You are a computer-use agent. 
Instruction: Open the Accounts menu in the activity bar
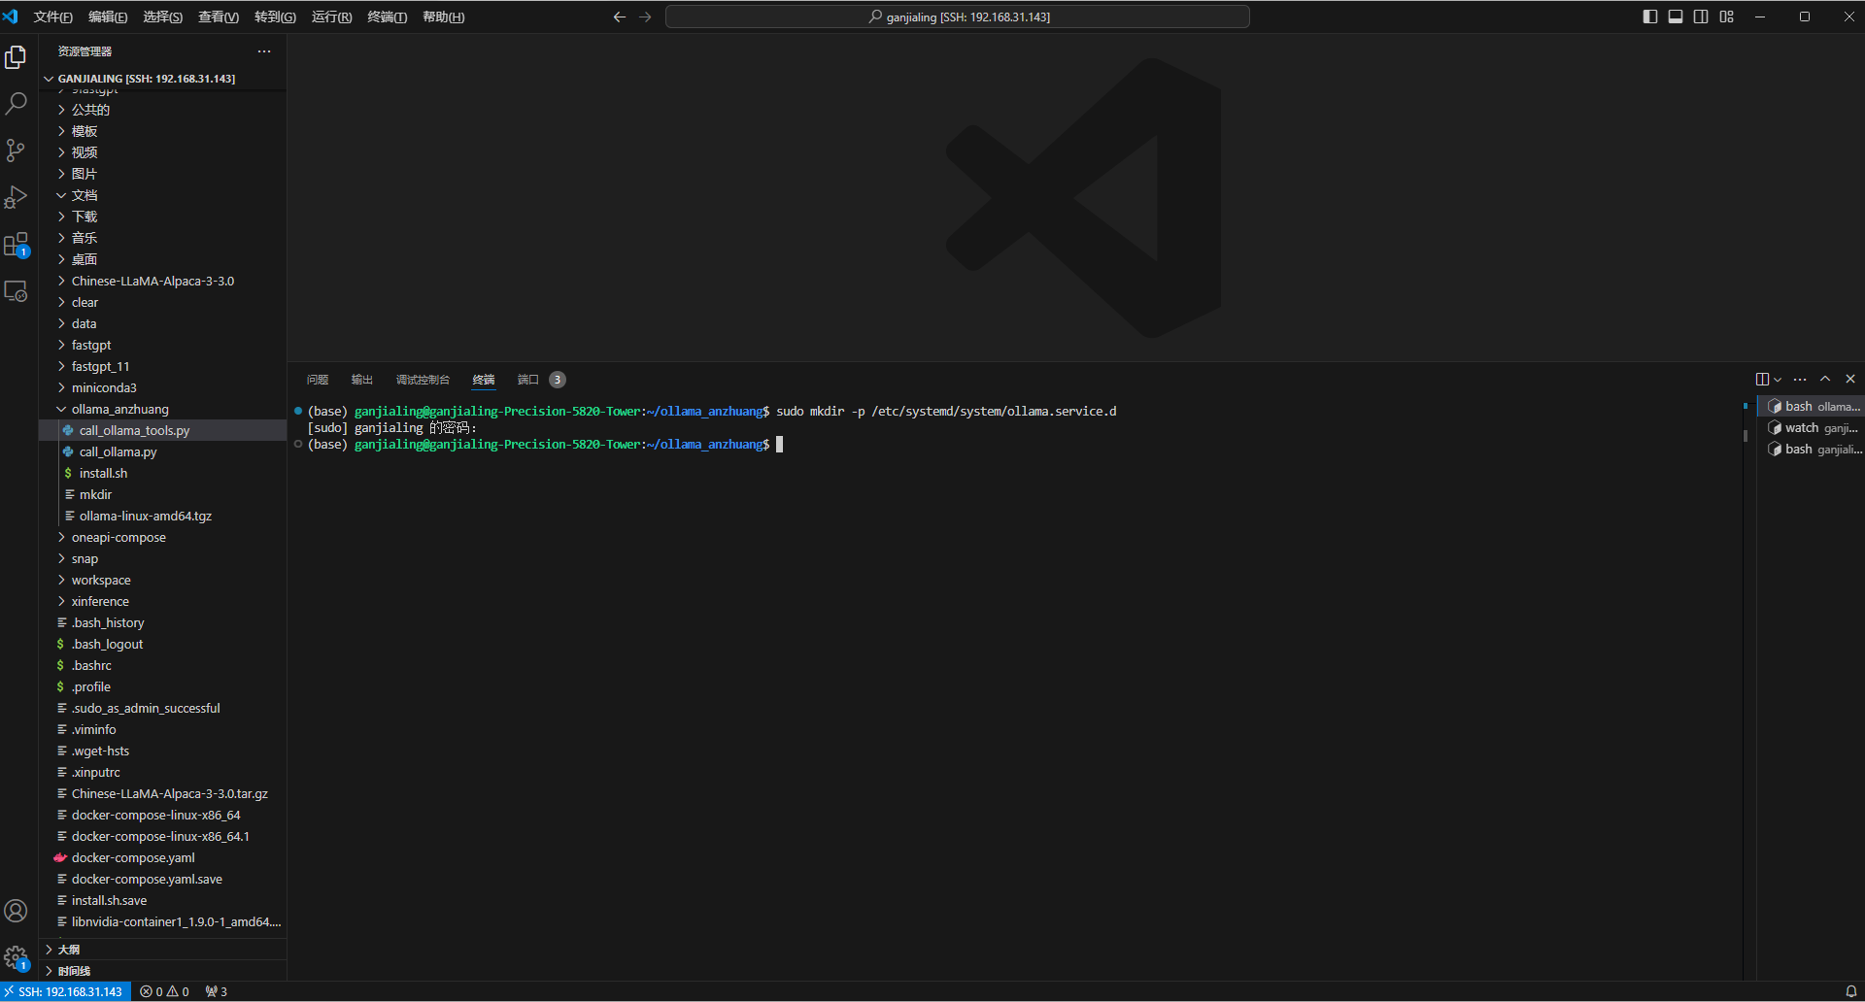pyautogui.click(x=16, y=911)
